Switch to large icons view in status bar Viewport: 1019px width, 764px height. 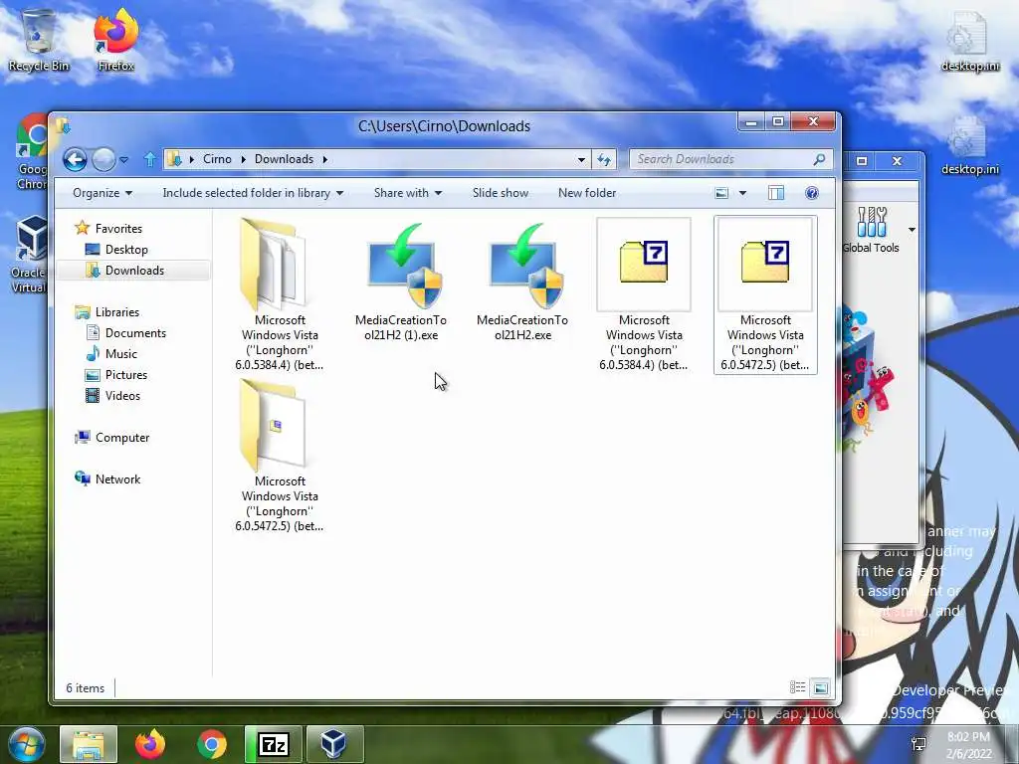coord(821,687)
